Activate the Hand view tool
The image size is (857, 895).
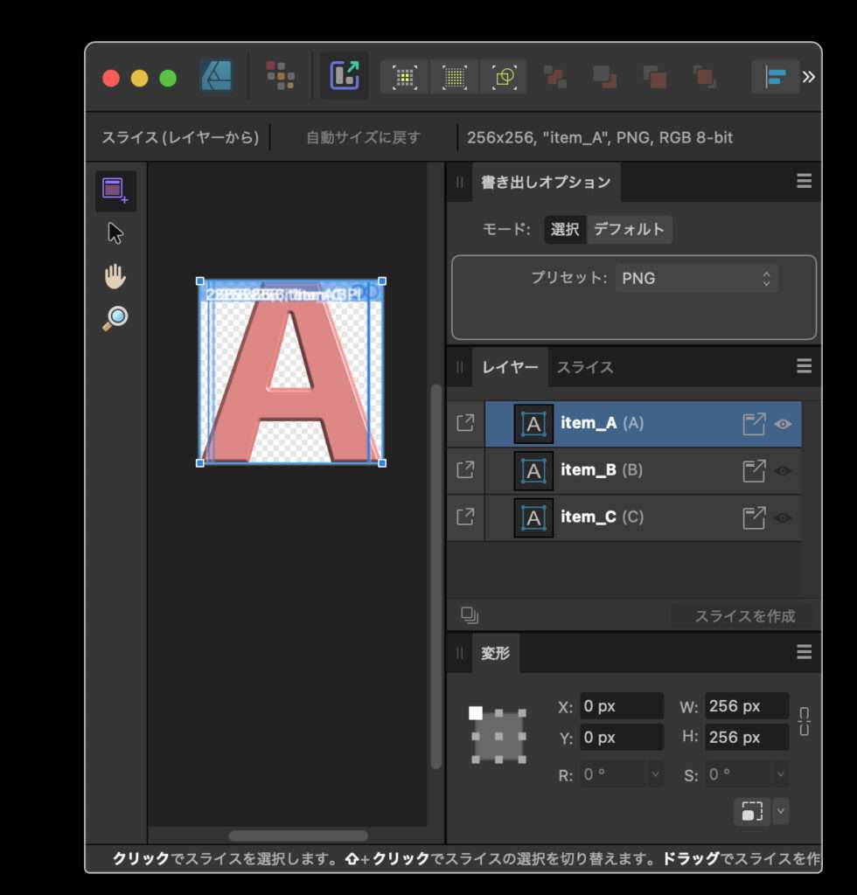[115, 277]
